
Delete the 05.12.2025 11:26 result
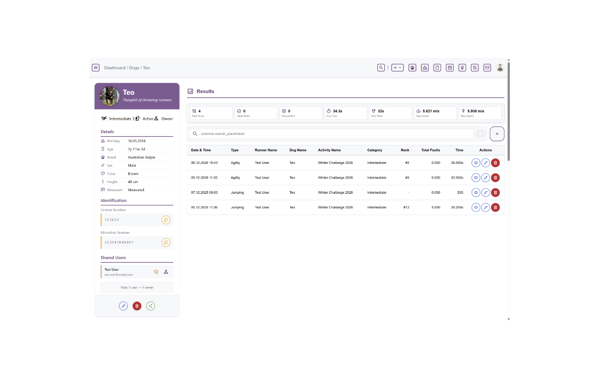point(495,208)
